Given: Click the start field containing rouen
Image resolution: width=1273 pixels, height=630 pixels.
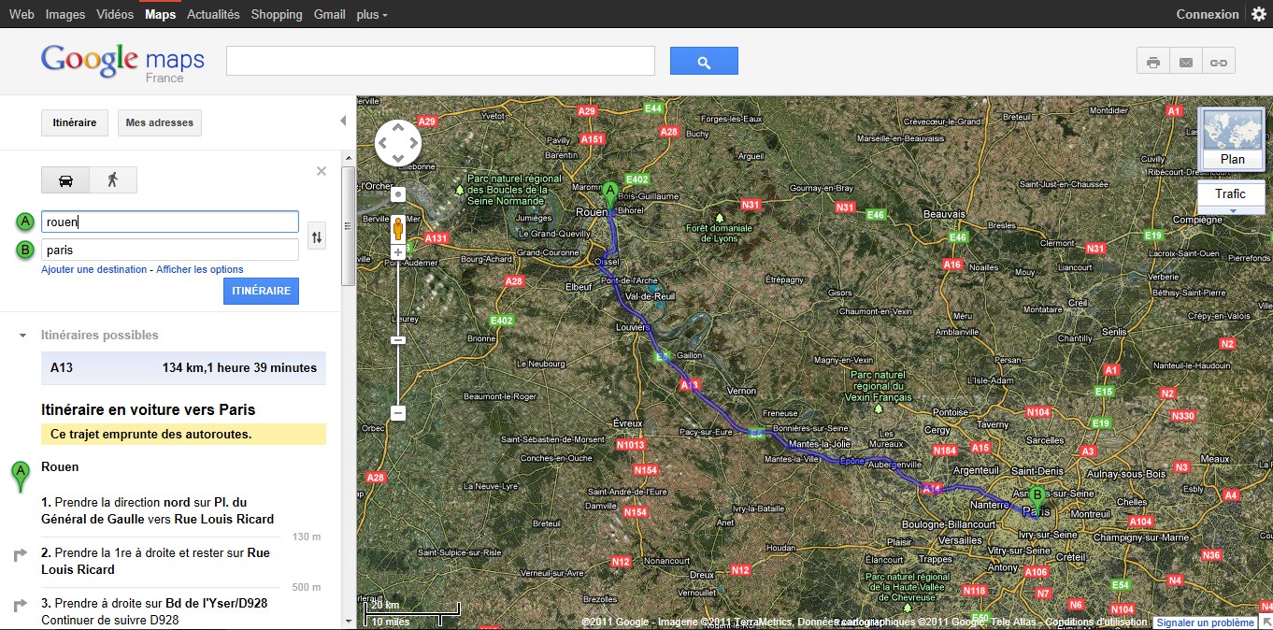Looking at the screenshot, I should 170,222.
